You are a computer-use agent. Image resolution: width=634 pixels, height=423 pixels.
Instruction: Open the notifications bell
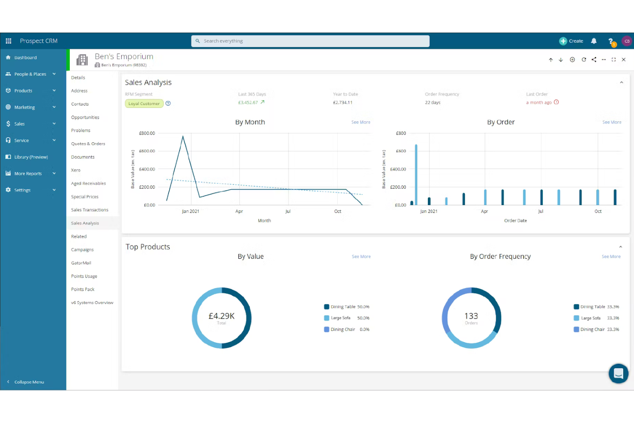(594, 41)
